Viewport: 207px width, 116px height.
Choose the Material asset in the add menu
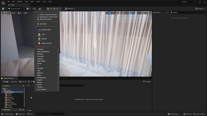(x=44, y=39)
